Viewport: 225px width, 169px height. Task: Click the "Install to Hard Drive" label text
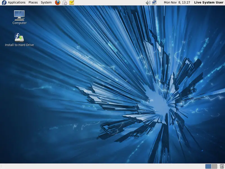click(19, 45)
